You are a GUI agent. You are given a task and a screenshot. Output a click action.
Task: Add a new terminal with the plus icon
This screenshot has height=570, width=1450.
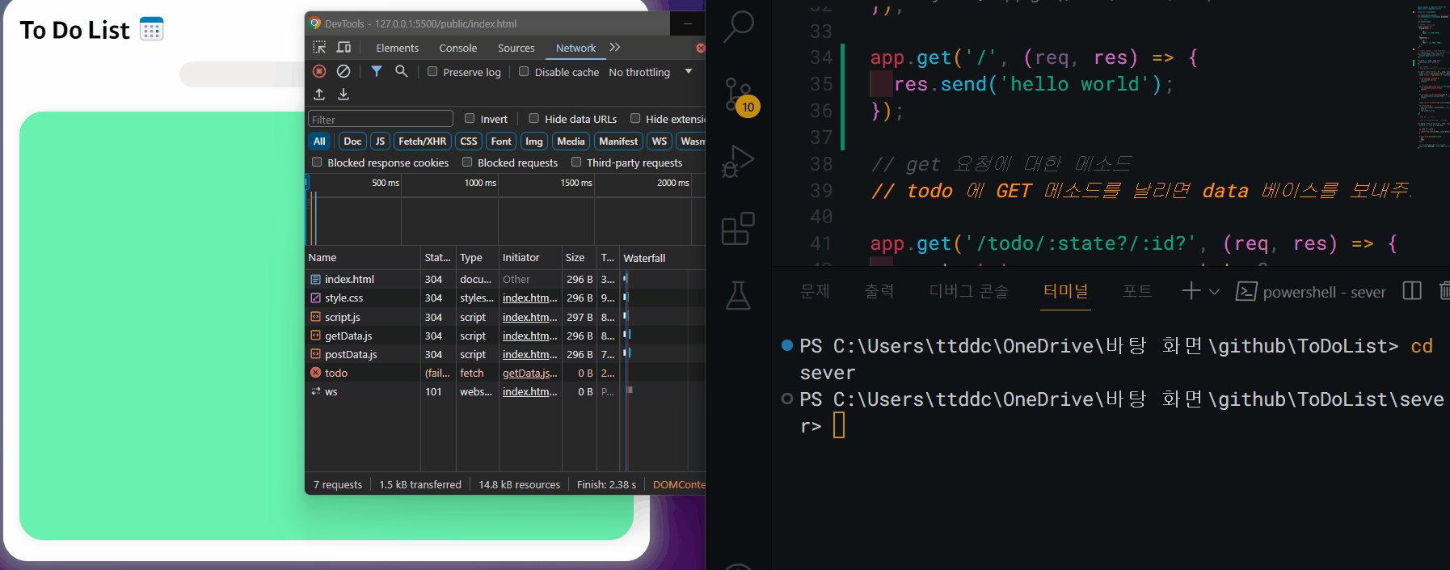click(x=1191, y=291)
